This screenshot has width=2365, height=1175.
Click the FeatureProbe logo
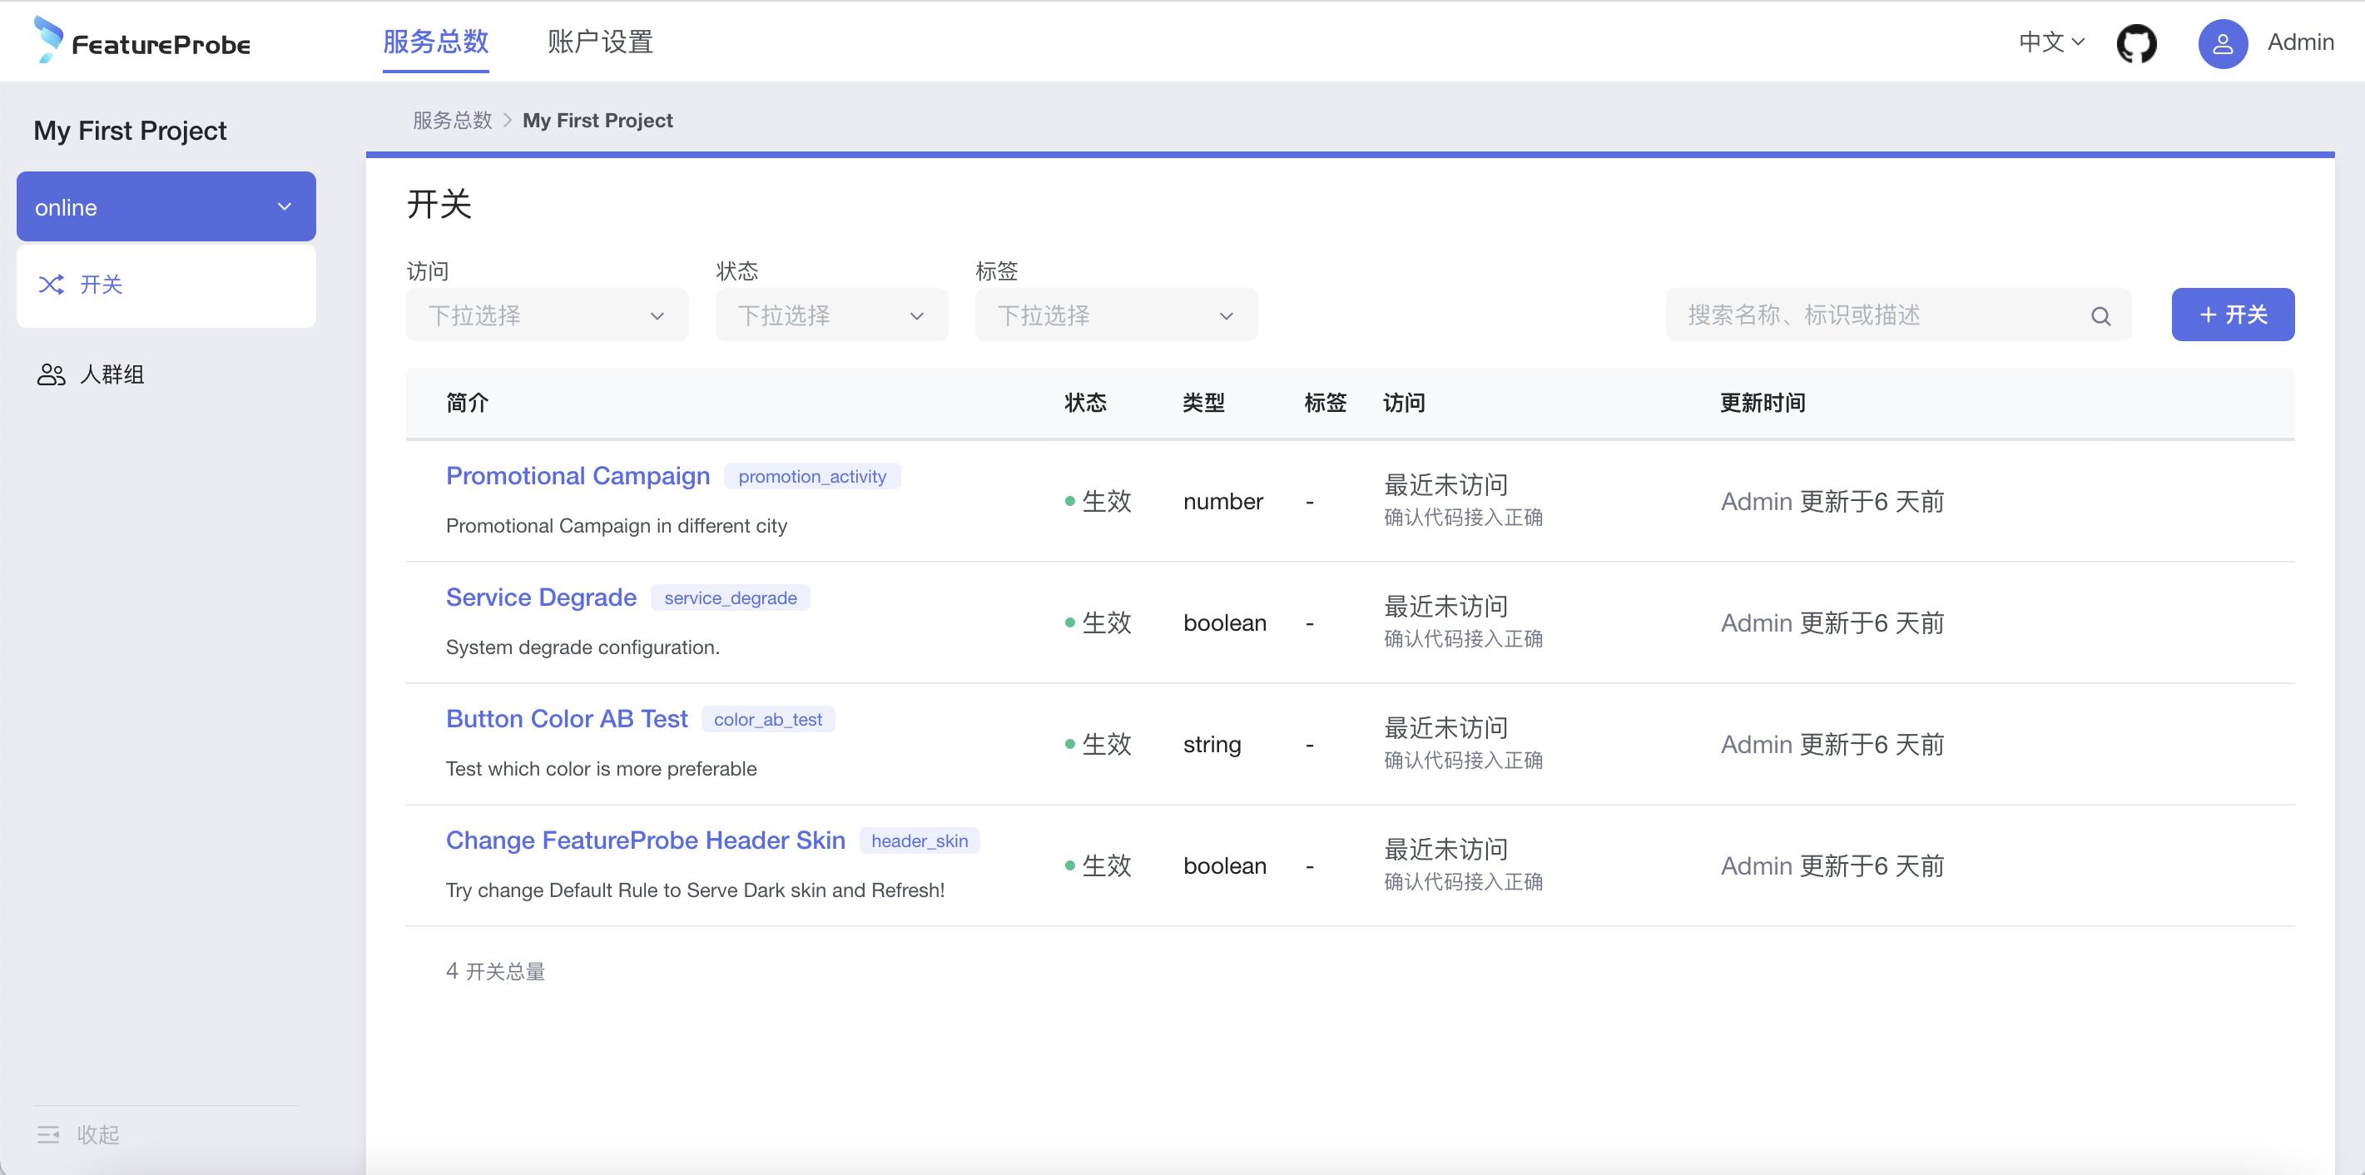(x=141, y=42)
